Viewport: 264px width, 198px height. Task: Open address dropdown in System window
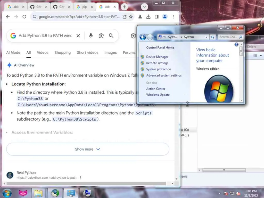click(x=207, y=37)
